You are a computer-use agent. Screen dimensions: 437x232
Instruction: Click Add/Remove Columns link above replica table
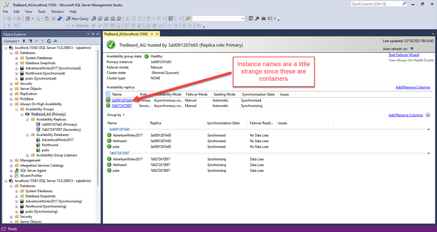413,87
